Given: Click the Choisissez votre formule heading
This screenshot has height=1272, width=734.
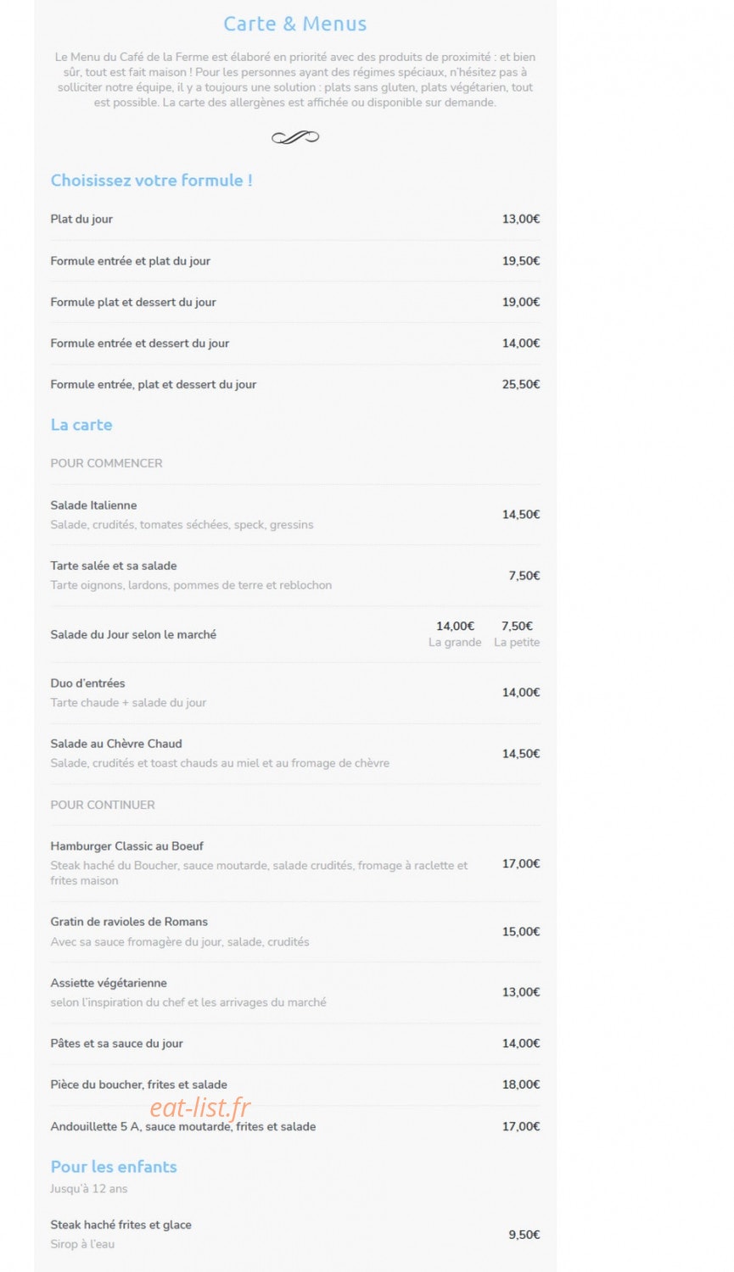Looking at the screenshot, I should [x=152, y=180].
